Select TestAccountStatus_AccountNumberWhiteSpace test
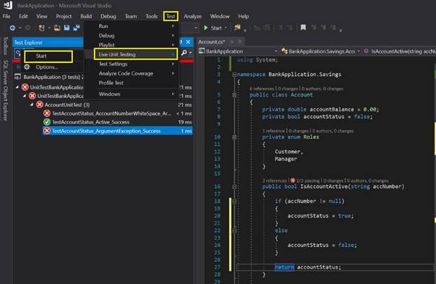The width and height of the screenshot is (436, 284). point(112,113)
